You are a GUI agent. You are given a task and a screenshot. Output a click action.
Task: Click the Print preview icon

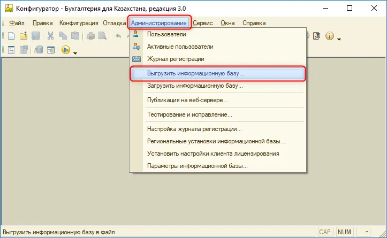click(x=102, y=36)
